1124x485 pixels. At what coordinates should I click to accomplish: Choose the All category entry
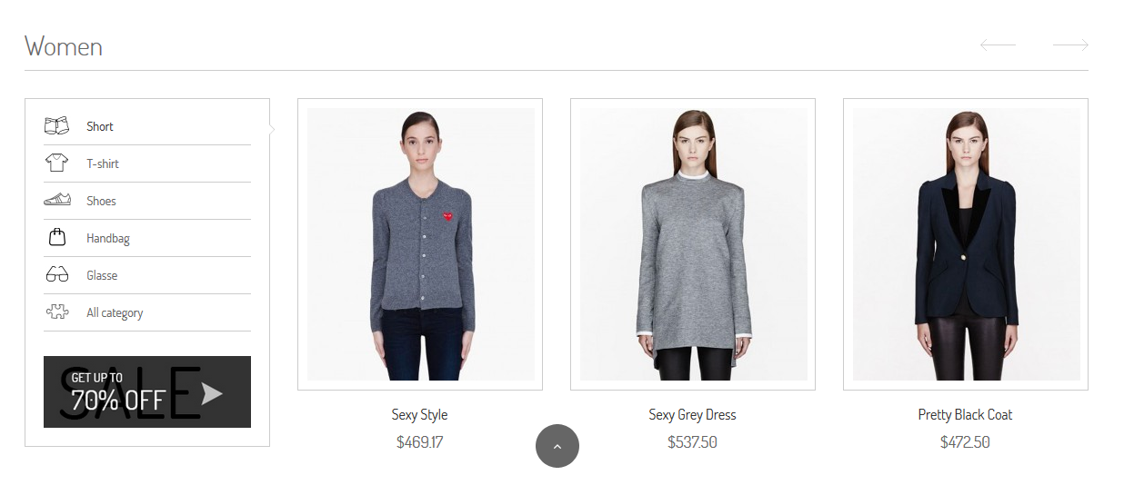click(x=115, y=312)
